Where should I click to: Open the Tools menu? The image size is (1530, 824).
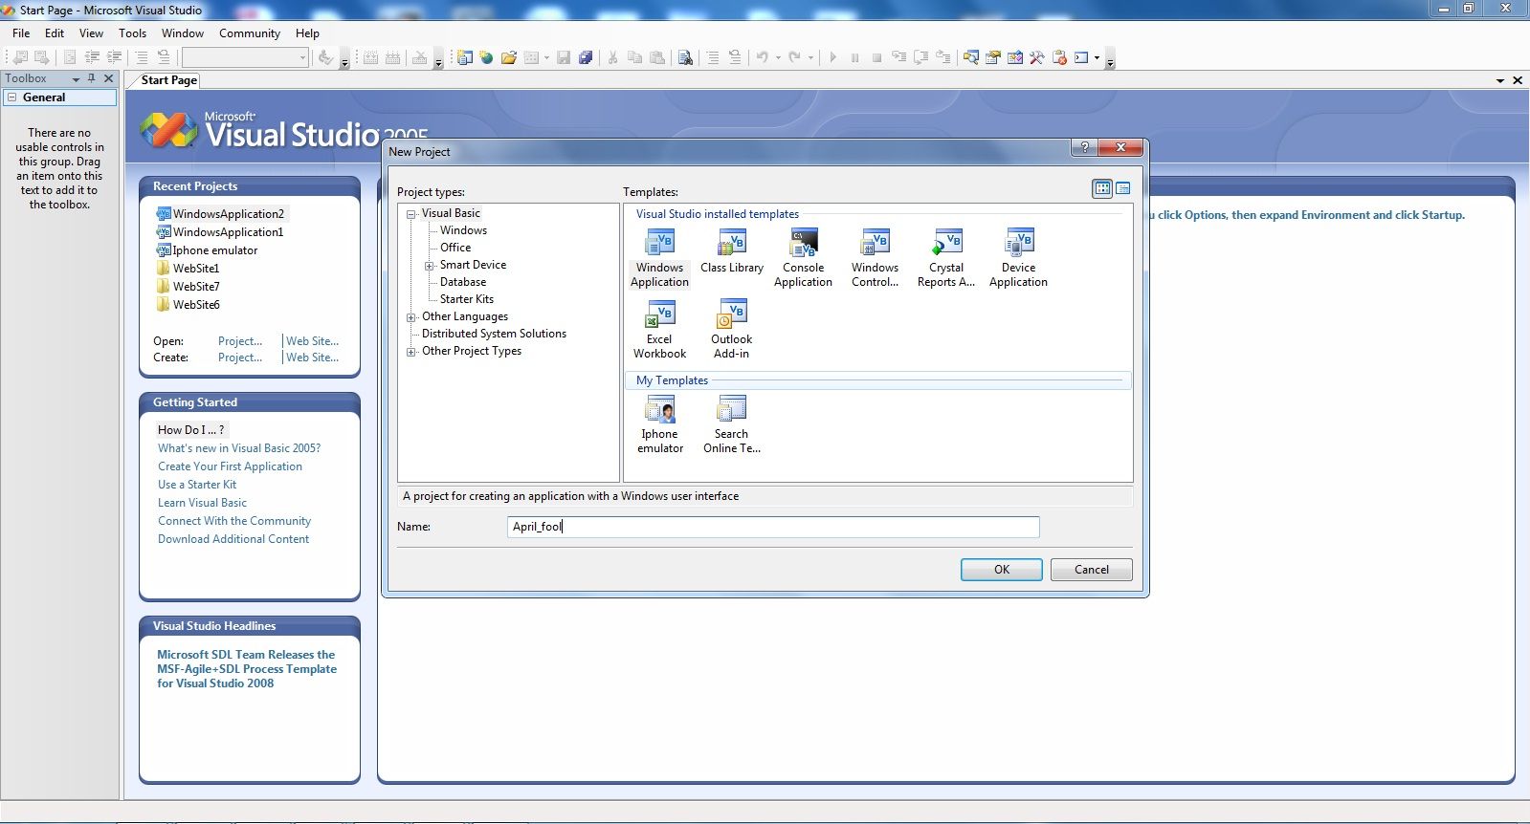coord(133,33)
